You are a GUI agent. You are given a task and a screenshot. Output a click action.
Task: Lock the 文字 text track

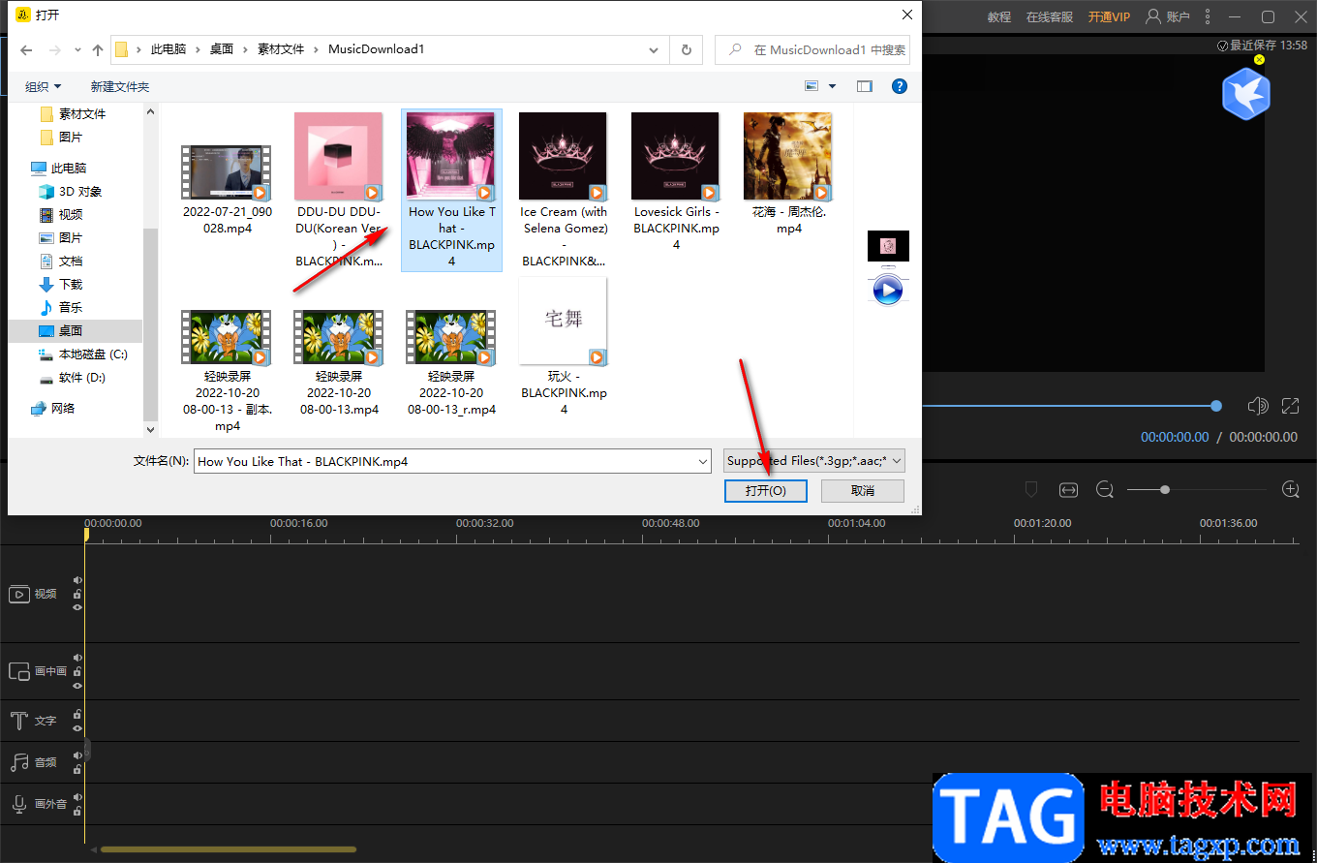[77, 715]
